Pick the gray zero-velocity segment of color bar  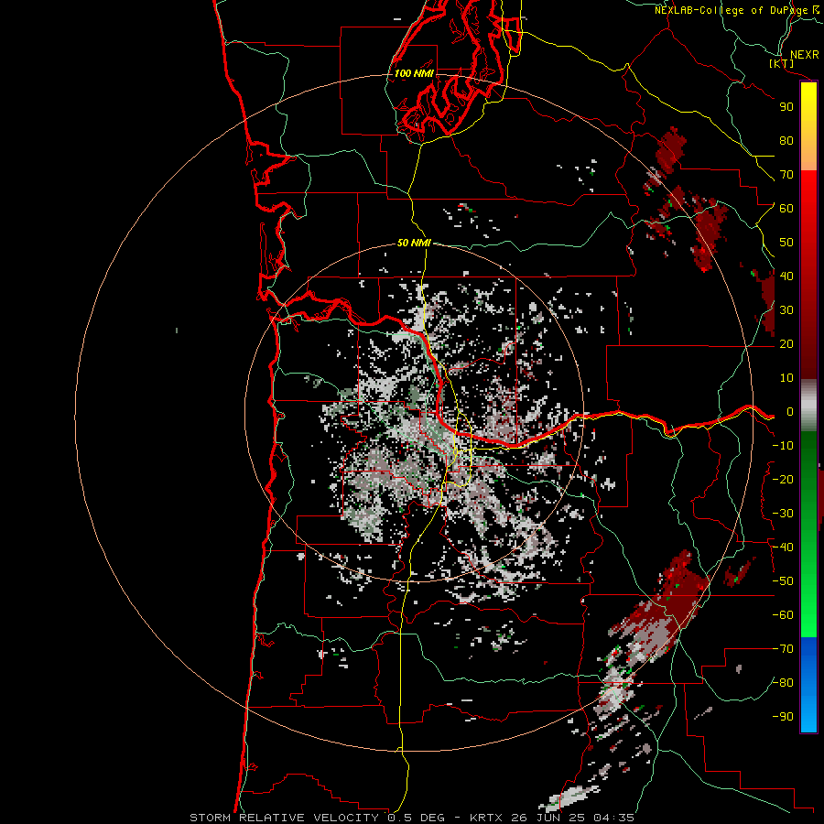point(808,406)
